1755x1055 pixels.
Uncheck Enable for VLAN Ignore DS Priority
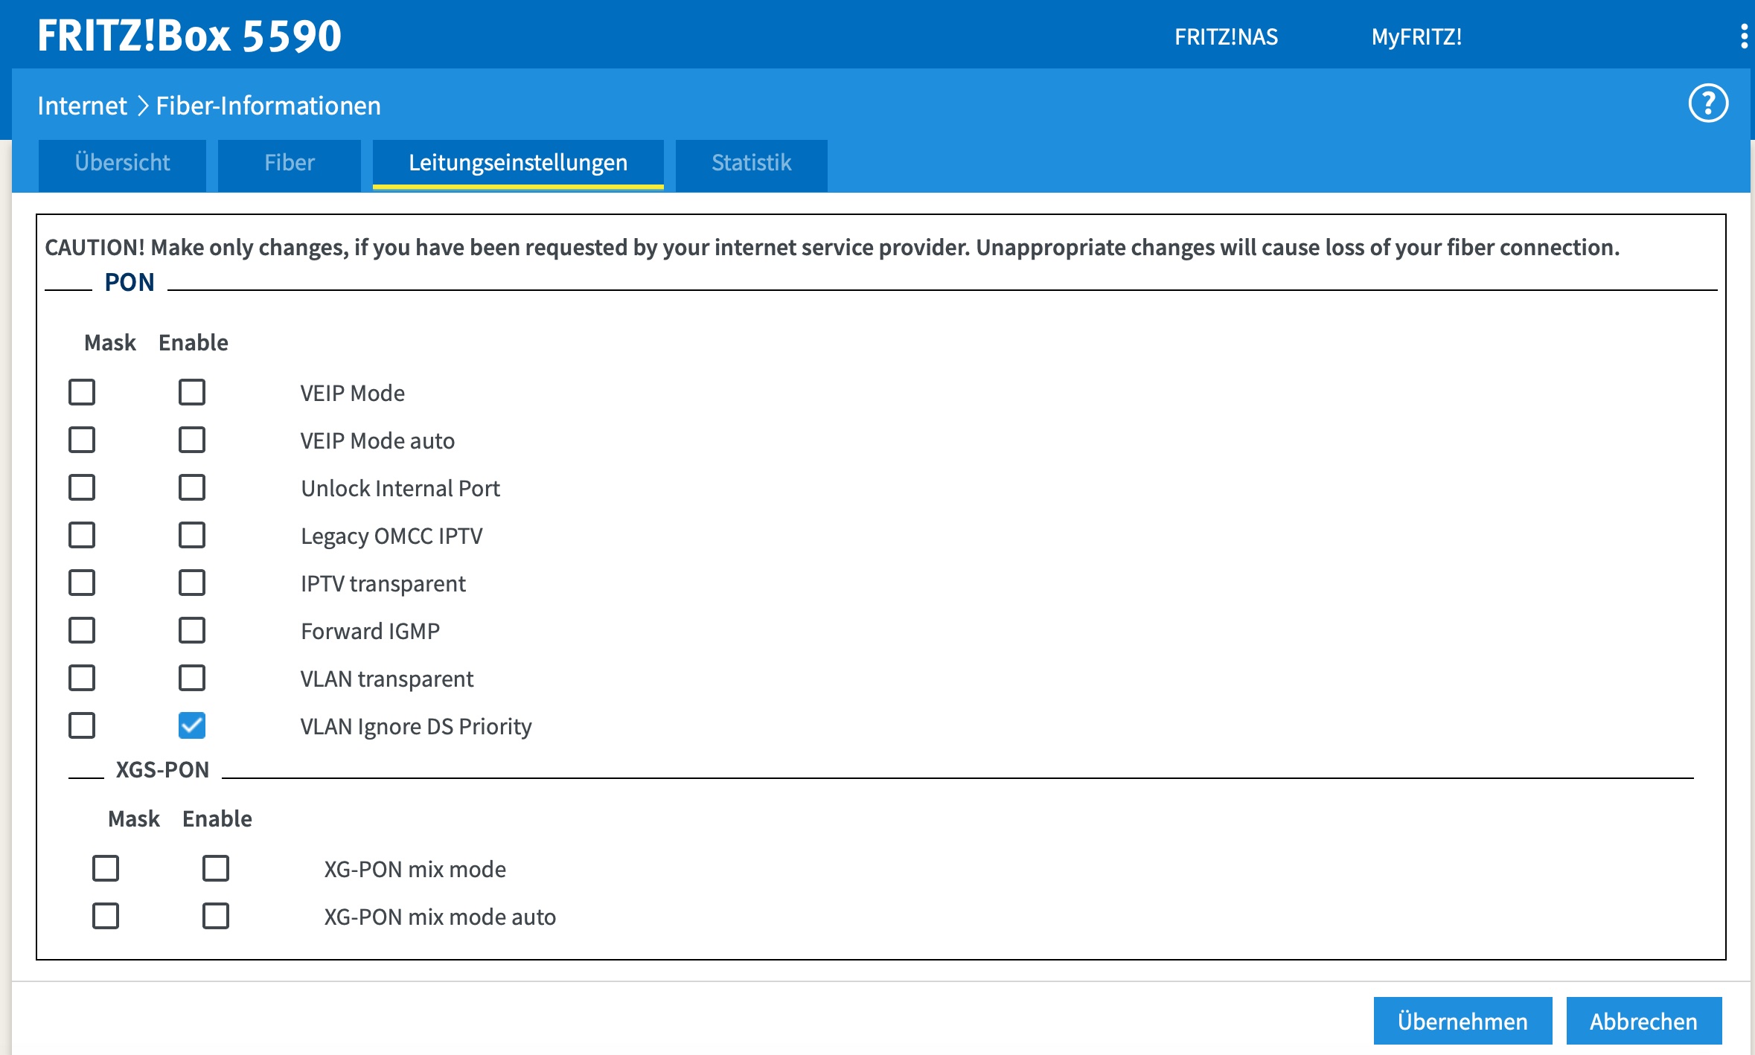point(192,725)
